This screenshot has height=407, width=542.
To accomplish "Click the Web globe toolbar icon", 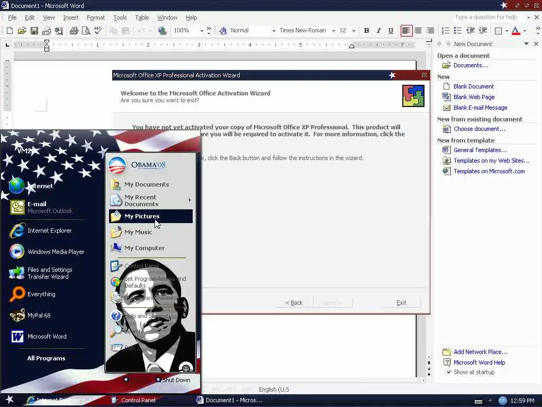I will coord(162,31).
